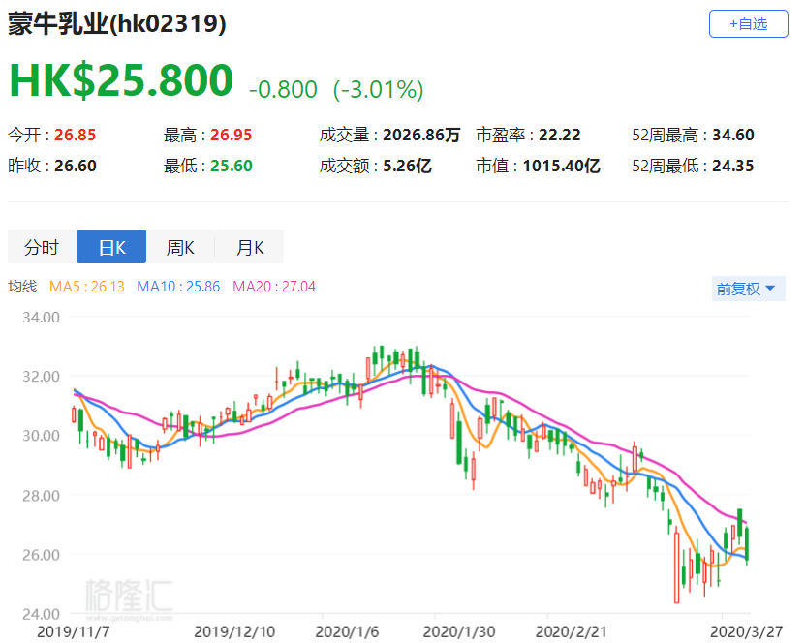
Task: Click the day low value 25.60
Action: [231, 166]
